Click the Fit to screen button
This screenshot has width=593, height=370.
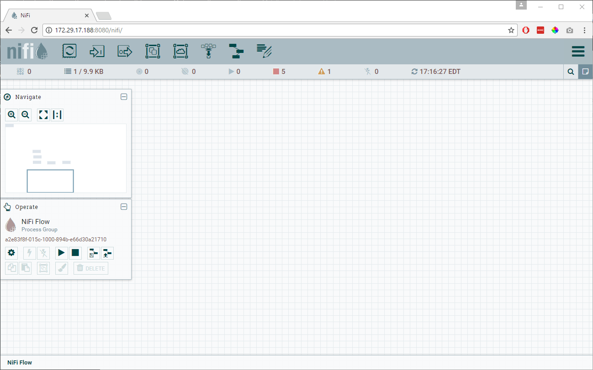pyautogui.click(x=43, y=115)
